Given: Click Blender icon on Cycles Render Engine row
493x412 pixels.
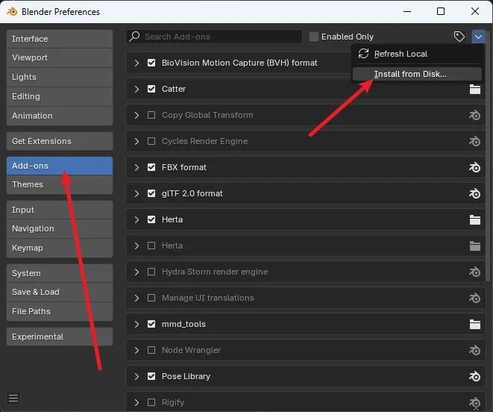Looking at the screenshot, I should (x=475, y=141).
